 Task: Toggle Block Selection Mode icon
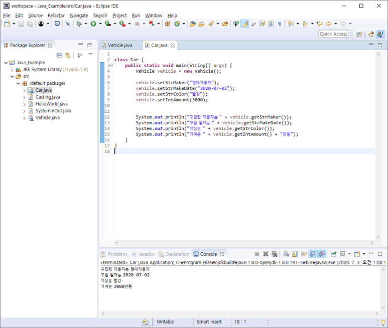(x=271, y=24)
